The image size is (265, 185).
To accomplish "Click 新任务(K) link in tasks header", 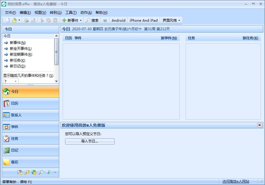I will (x=250, y=38).
